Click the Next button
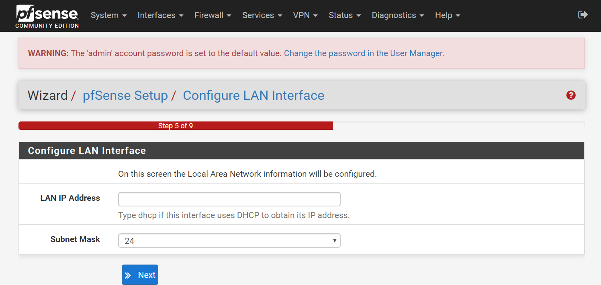 140,275
